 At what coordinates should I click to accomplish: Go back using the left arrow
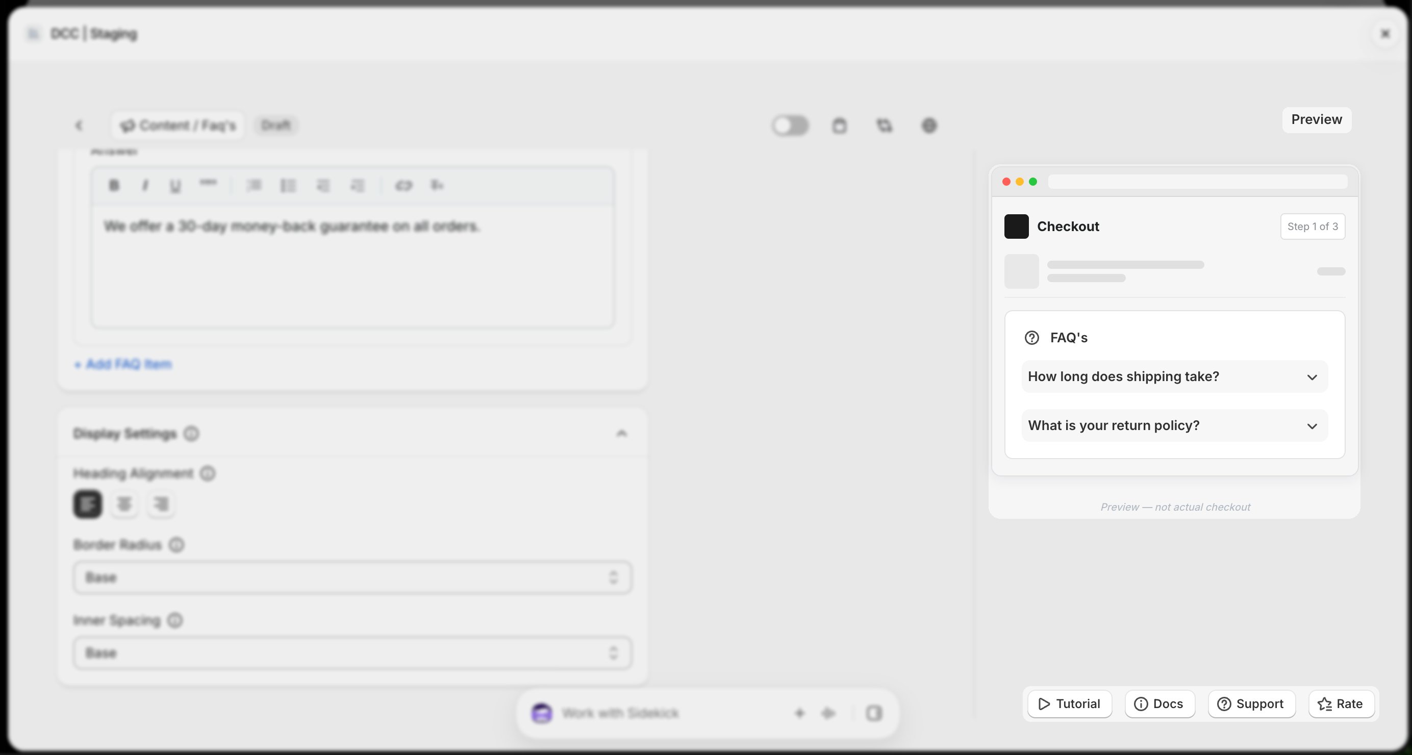(x=79, y=125)
